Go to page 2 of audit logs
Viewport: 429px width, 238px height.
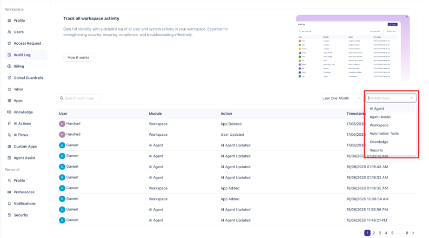coord(374,233)
